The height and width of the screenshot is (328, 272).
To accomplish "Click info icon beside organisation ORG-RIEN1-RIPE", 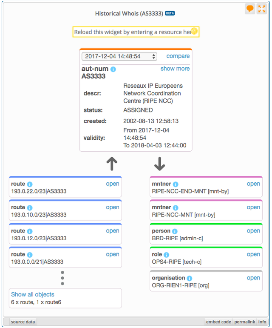I will click(190, 278).
